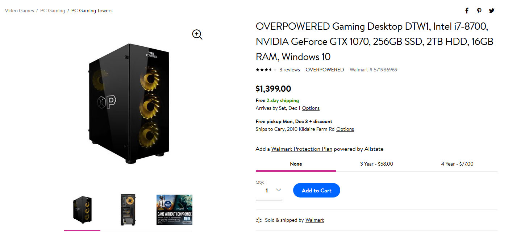This screenshot has height=237, width=529.
Task: Navigate to PC Gaming Towers breadcrumb
Action: (92, 11)
